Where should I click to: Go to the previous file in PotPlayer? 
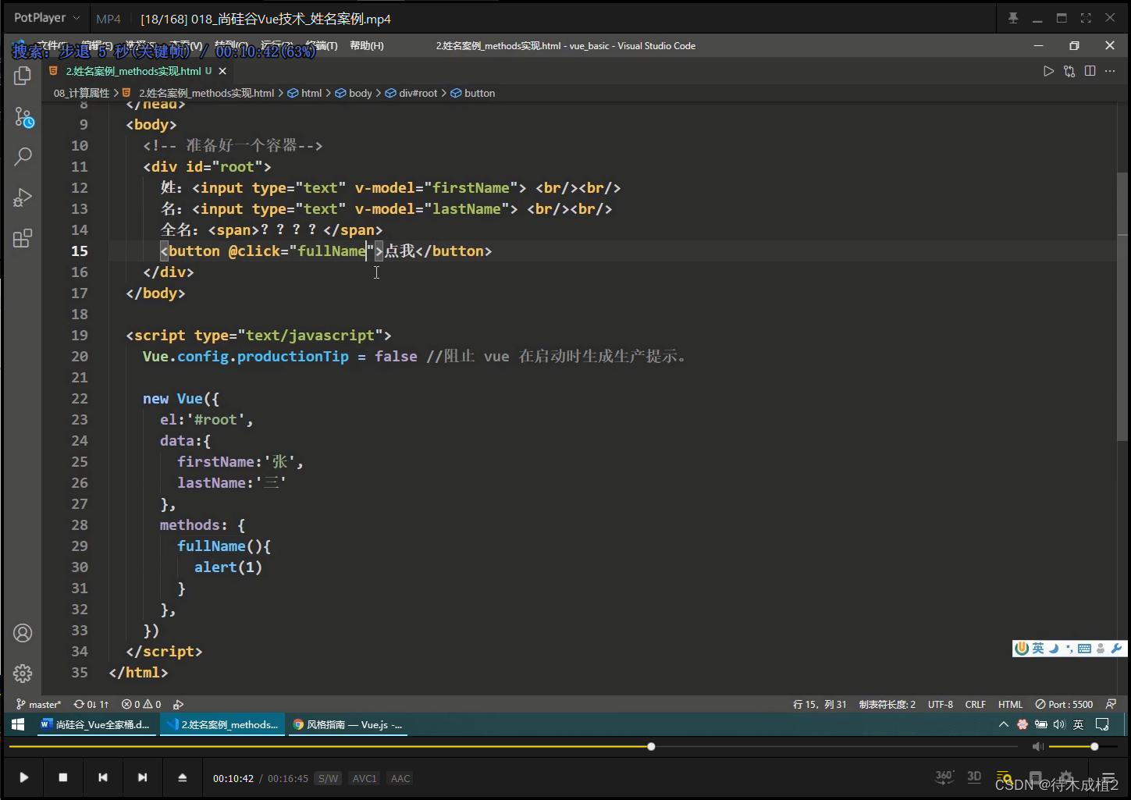[102, 777]
